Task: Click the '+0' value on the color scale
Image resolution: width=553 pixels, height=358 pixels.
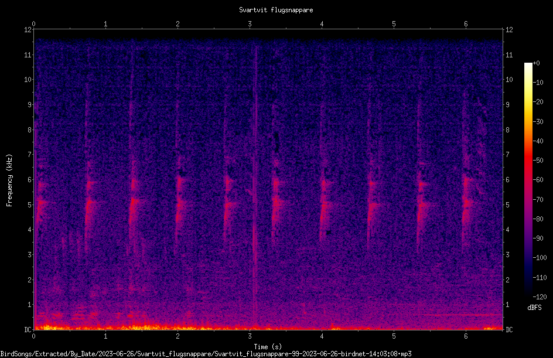Action: click(537, 63)
